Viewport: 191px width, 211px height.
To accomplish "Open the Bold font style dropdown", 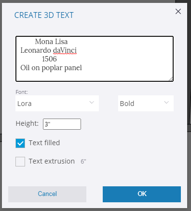I will 146,103.
